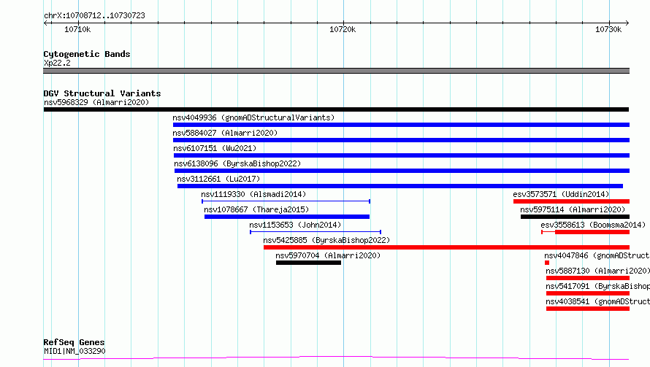Open nsv5975114 (Almarri2020) label
This screenshot has height=367, width=650.
pyautogui.click(x=573, y=209)
